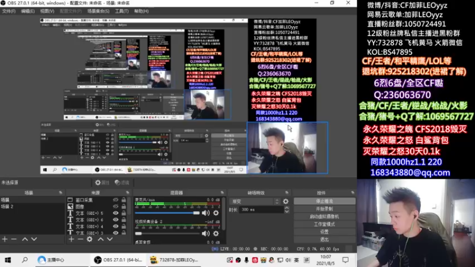Hide 文本 (GDI+) 4 source

tap(115, 227)
